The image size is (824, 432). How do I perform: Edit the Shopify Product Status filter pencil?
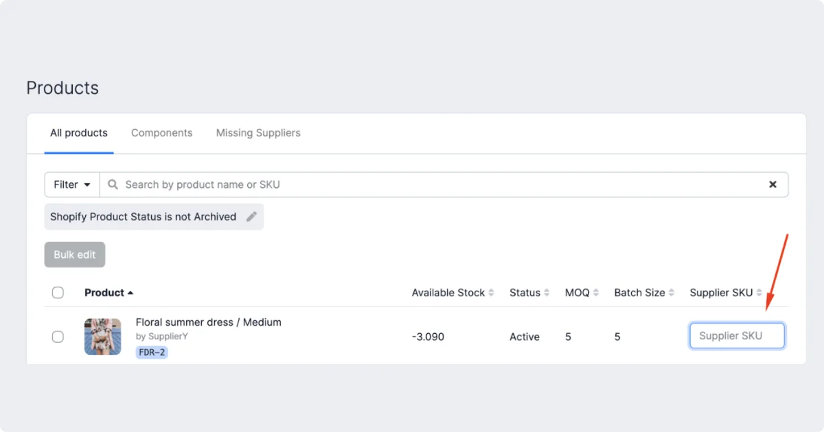pos(251,217)
